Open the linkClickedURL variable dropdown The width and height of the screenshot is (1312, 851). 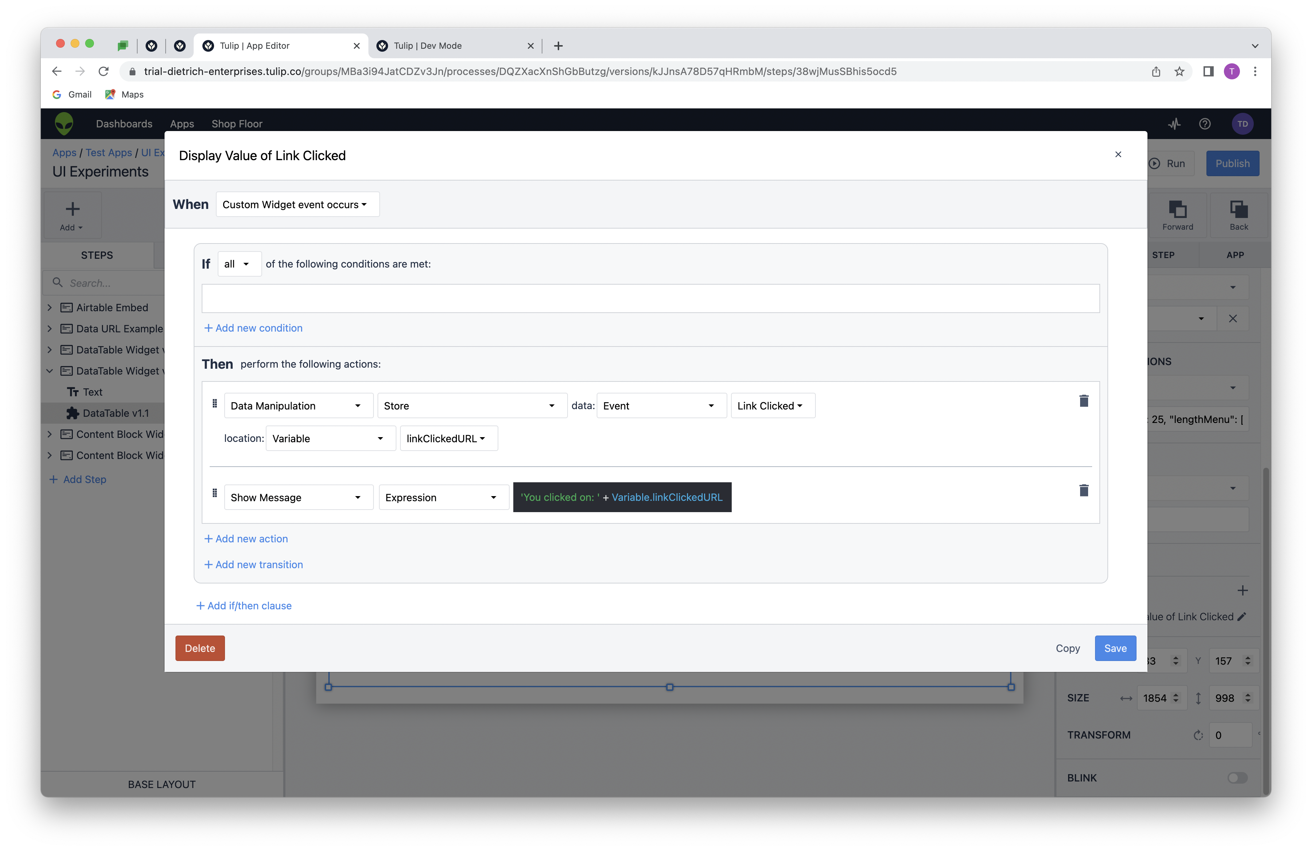point(449,438)
